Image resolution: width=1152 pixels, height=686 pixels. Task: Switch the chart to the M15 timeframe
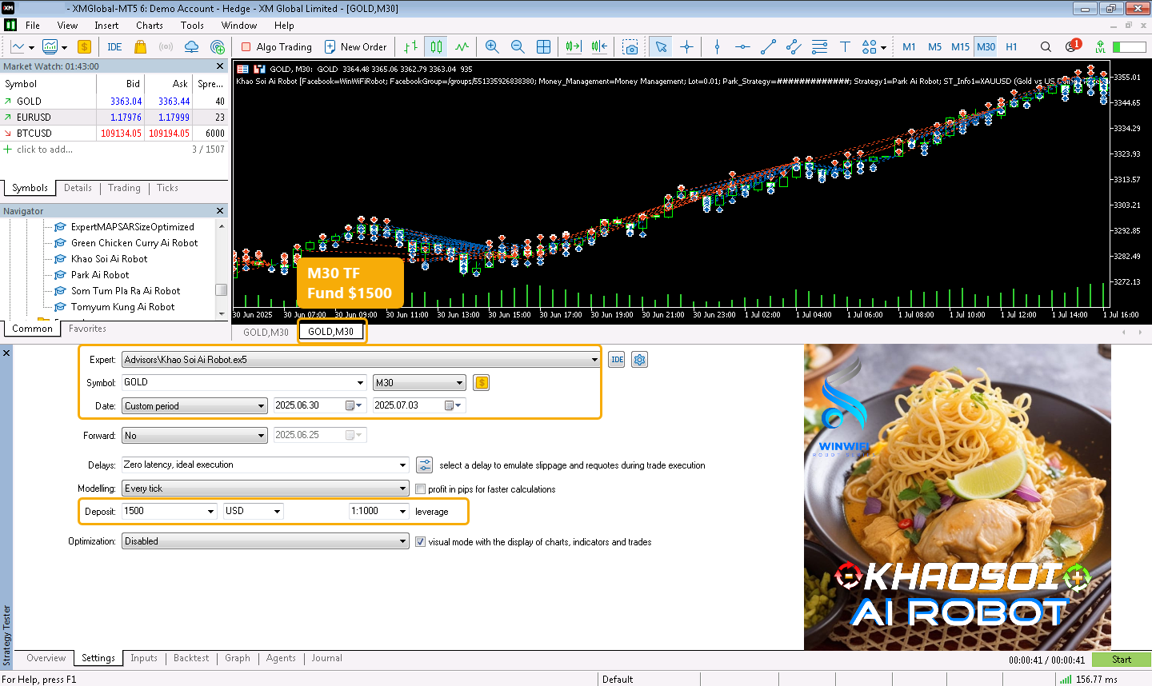coord(960,47)
